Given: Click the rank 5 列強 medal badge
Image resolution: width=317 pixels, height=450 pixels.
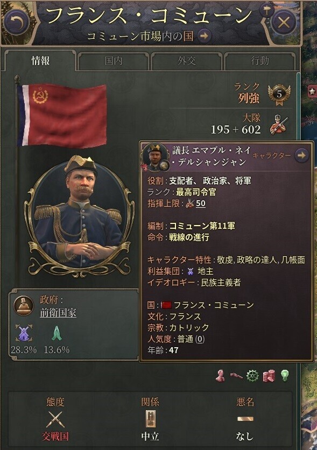Looking at the screenshot, I should 279,95.
